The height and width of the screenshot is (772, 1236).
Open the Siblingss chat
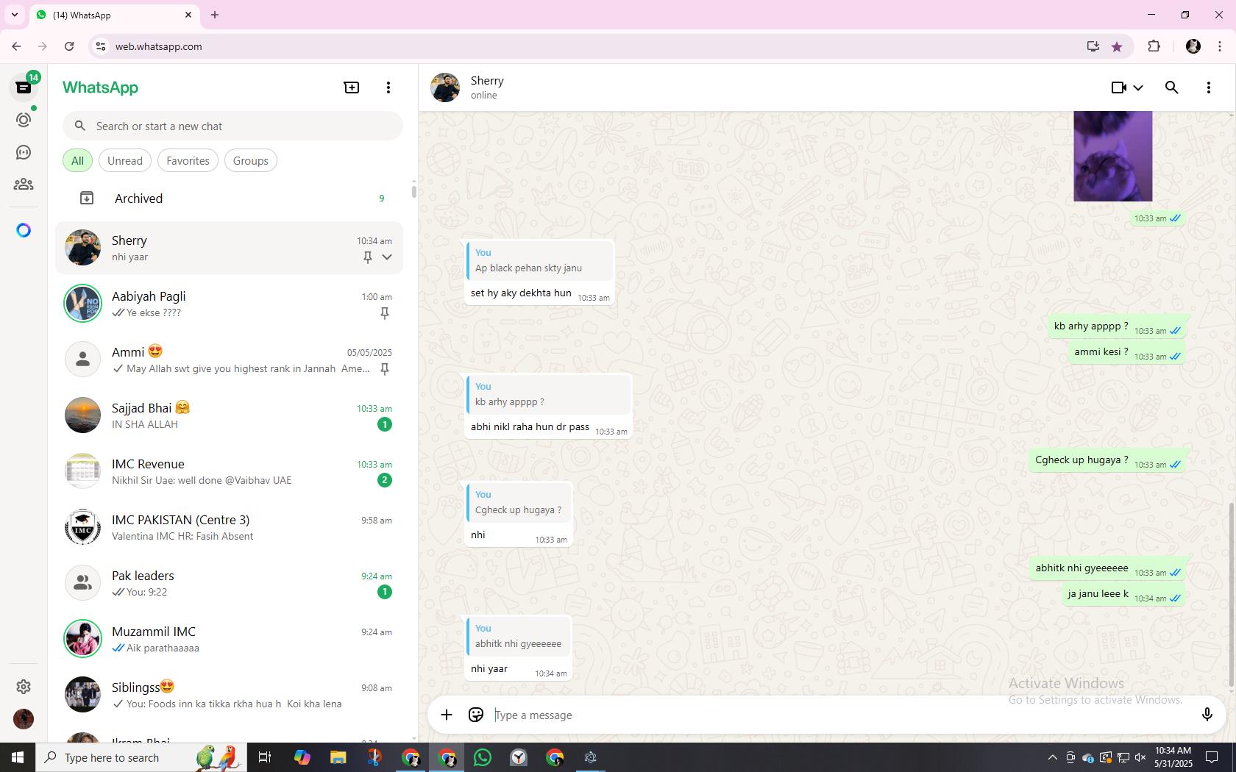(229, 695)
